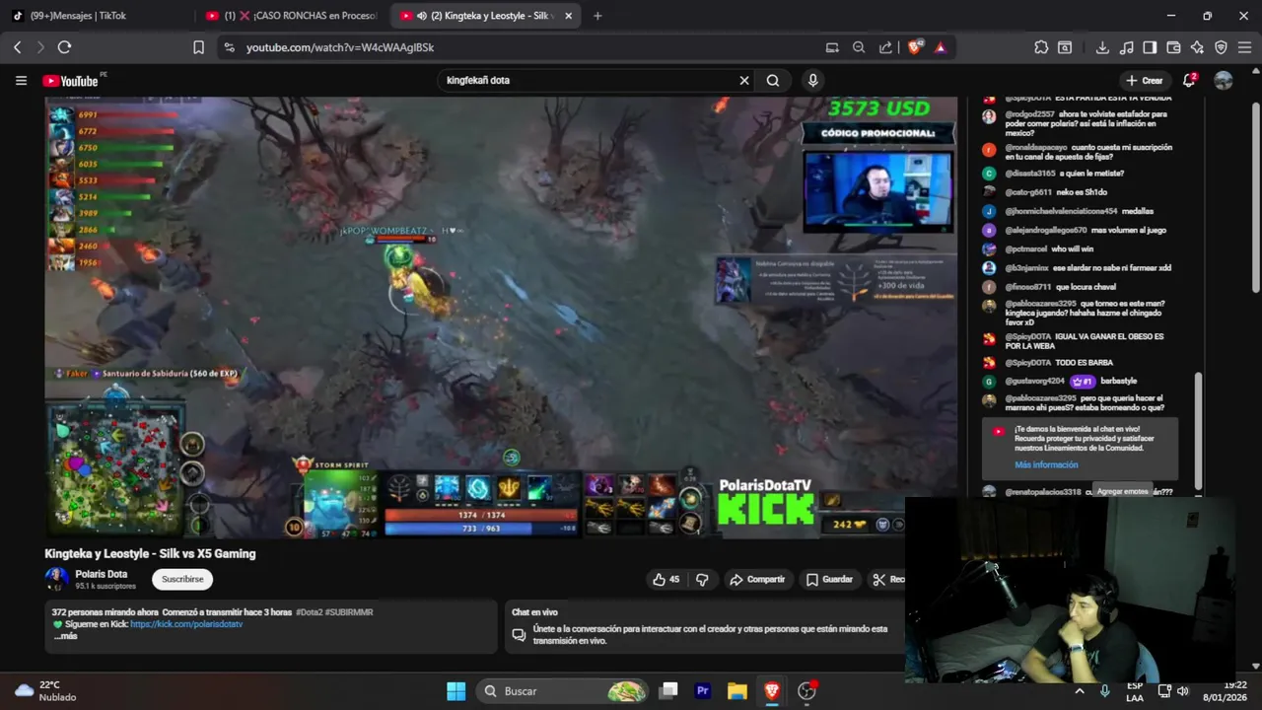This screenshot has width=1262, height=710.
Task: Go back in the browser
Action: pos(17,47)
